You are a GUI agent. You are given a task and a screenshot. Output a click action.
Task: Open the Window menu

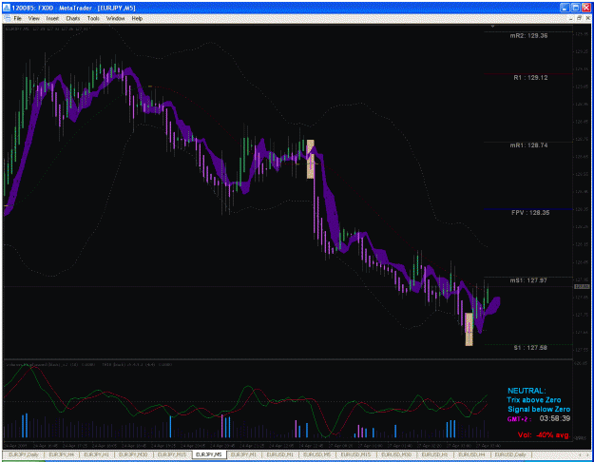pos(115,18)
